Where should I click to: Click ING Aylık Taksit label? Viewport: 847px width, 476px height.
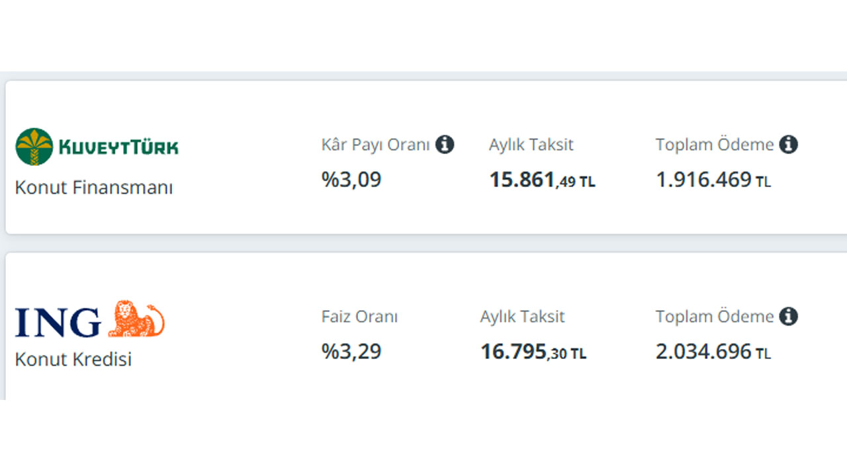(x=523, y=317)
